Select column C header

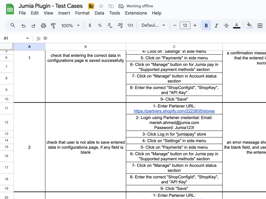[174, 47]
